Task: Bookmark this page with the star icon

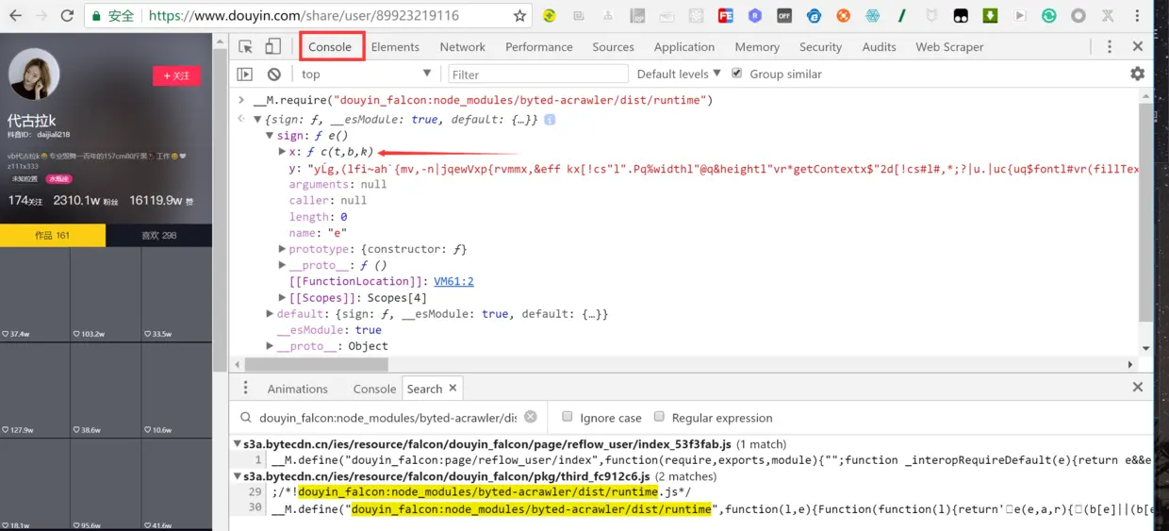Action: pyautogui.click(x=519, y=16)
